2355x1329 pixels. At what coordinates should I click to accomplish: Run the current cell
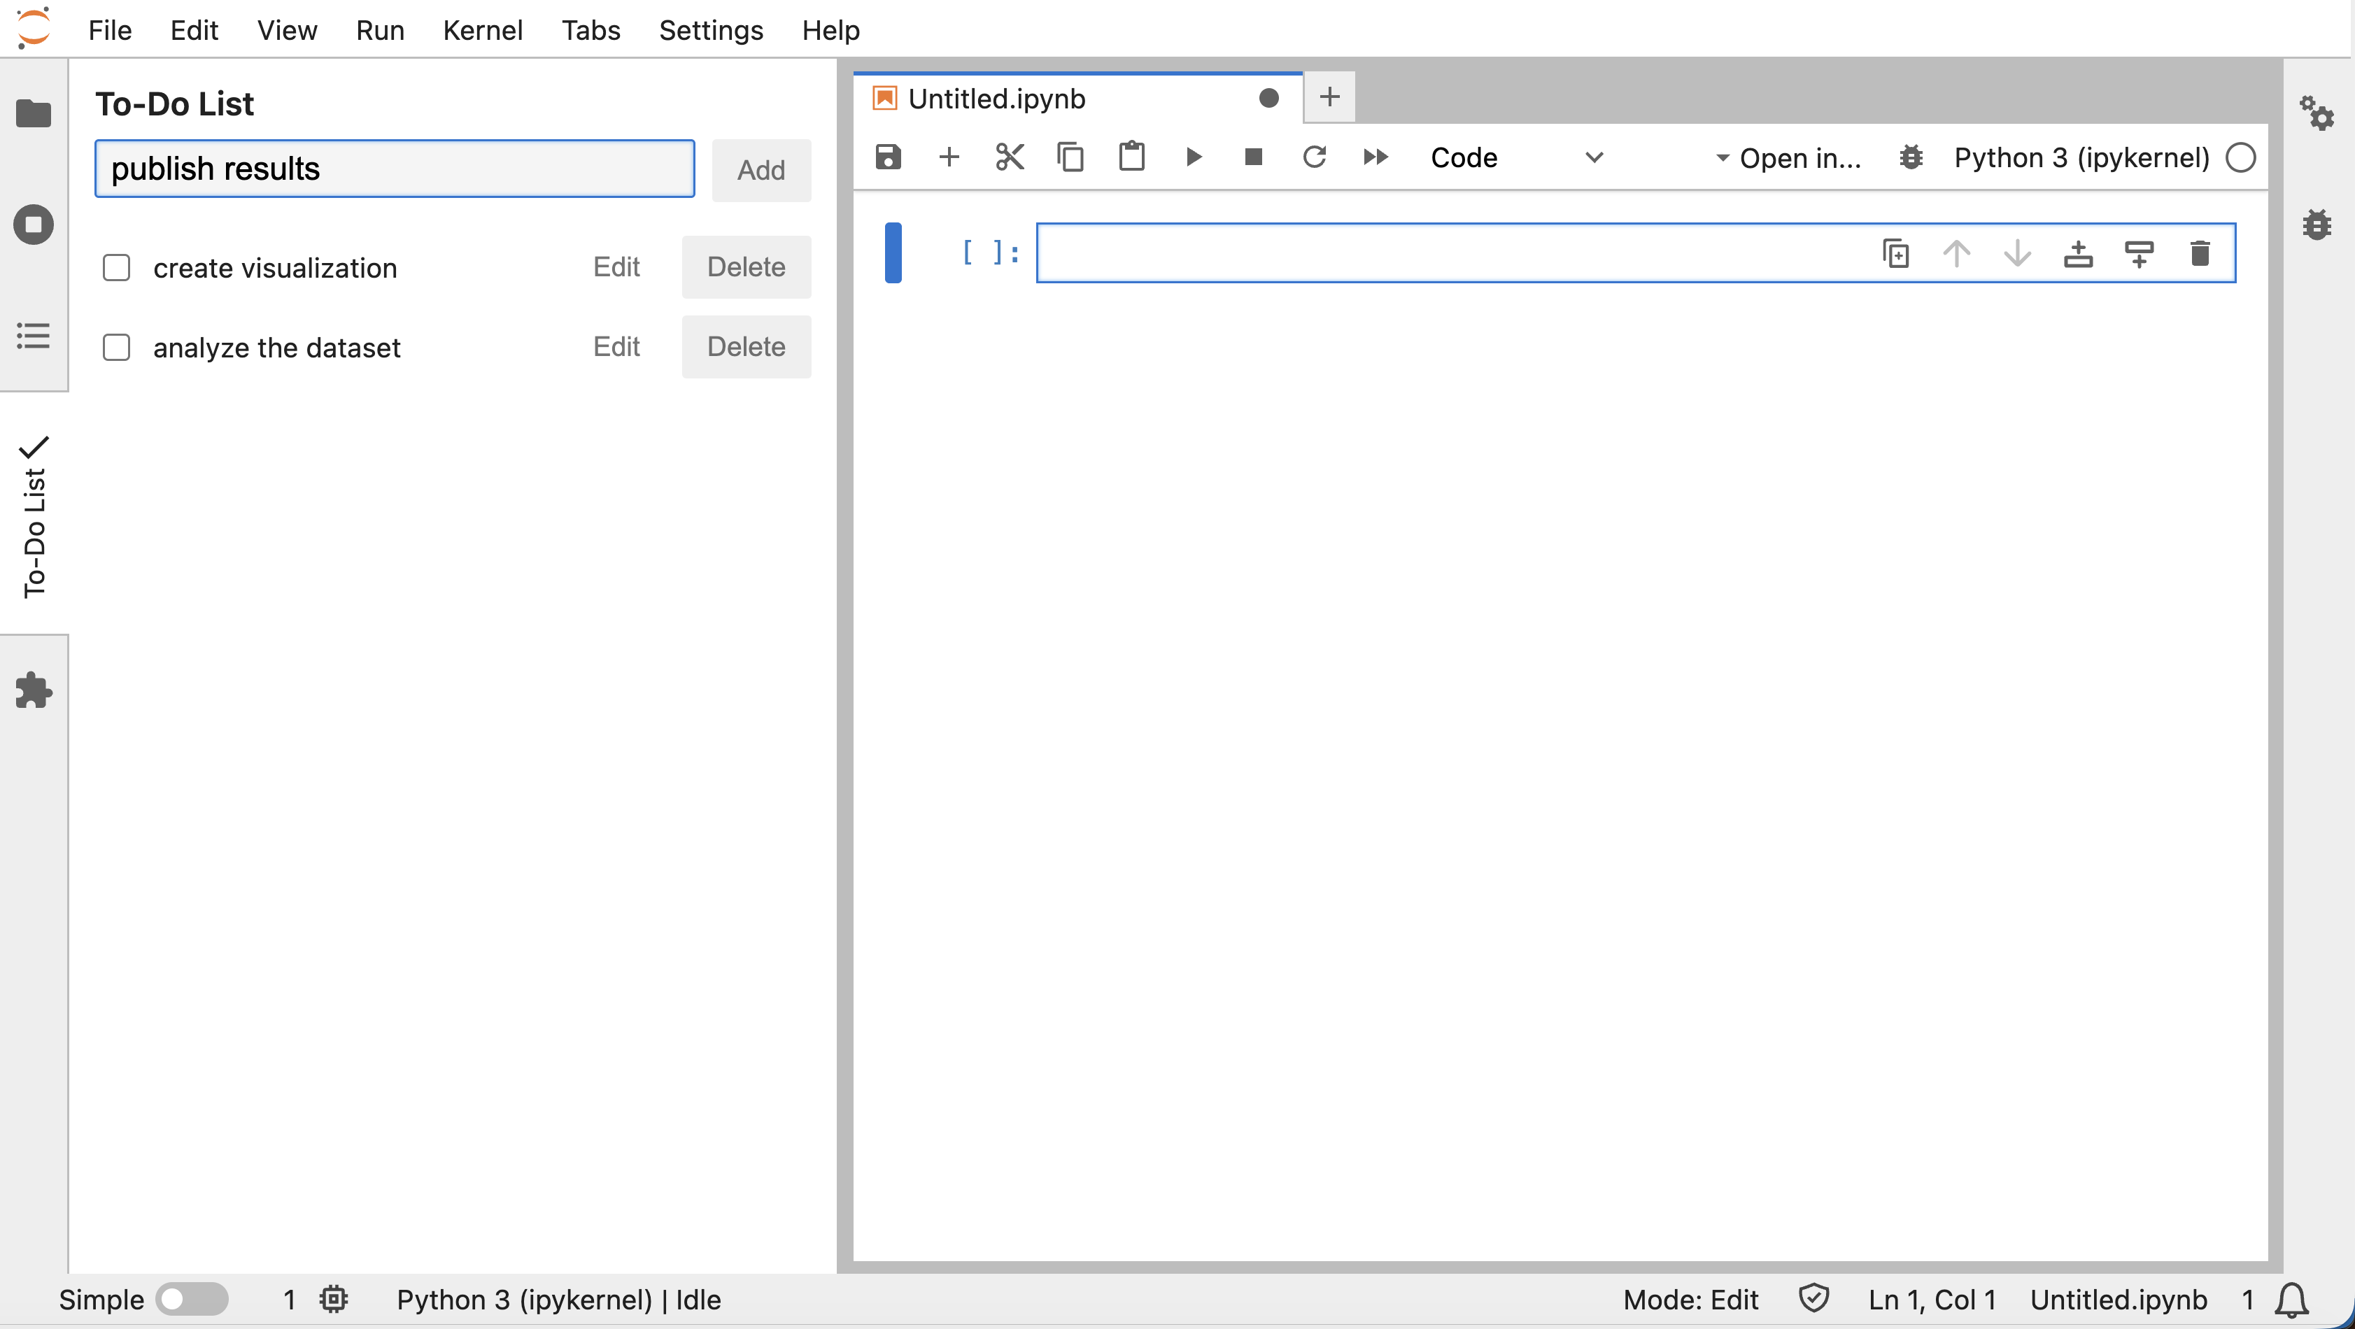pyautogui.click(x=1193, y=157)
